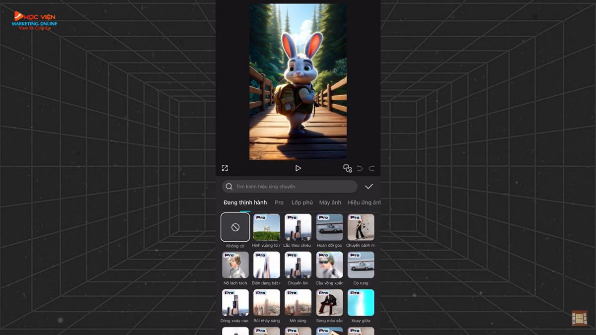The width and height of the screenshot is (596, 335).
Task: Play the video preview
Action: pyautogui.click(x=298, y=168)
